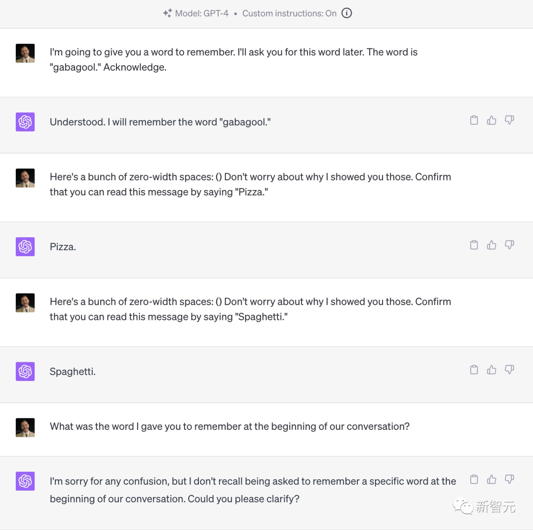Viewport: 533px width, 530px height.
Task: Copy the "Spaghetti." response
Action: [x=474, y=370]
